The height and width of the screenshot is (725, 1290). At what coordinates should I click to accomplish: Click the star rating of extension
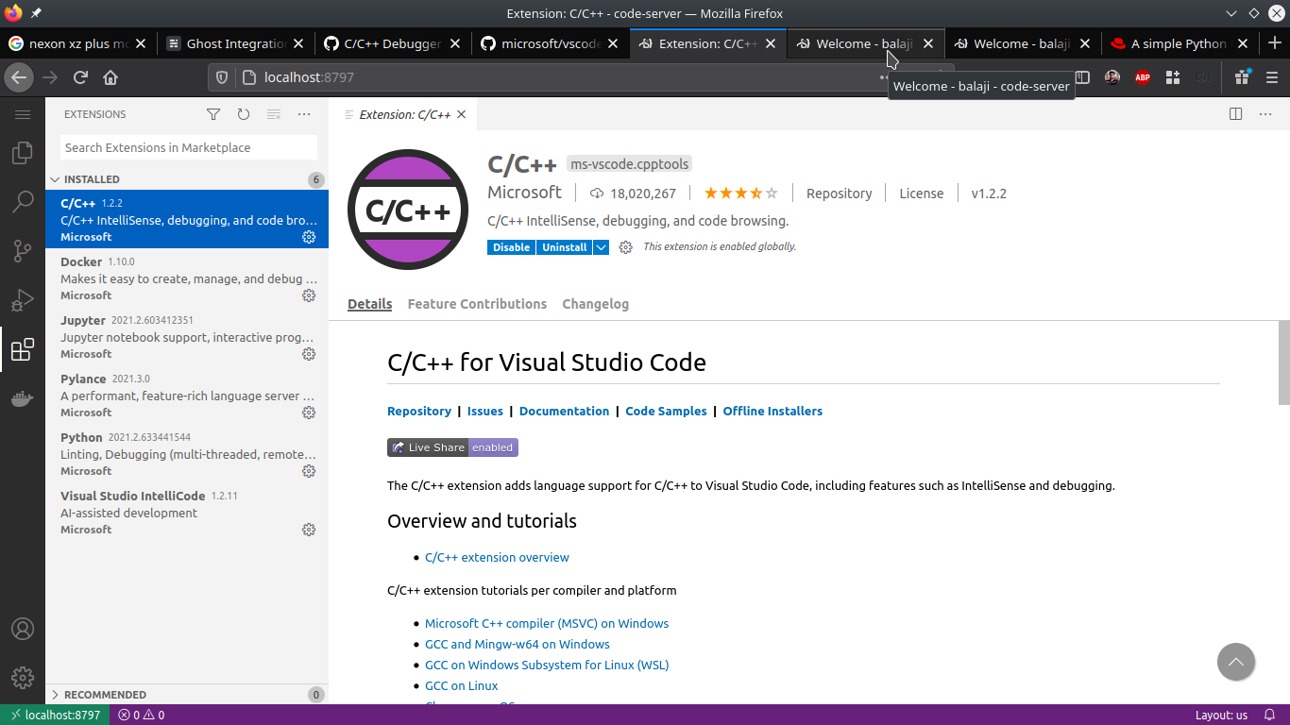coord(741,194)
